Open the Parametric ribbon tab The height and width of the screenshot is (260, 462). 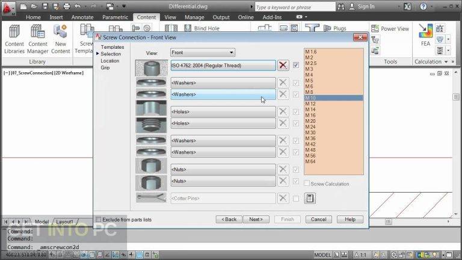[115, 17]
